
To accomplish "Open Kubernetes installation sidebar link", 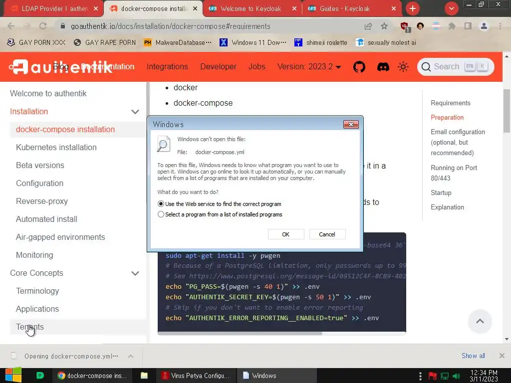I will point(56,147).
